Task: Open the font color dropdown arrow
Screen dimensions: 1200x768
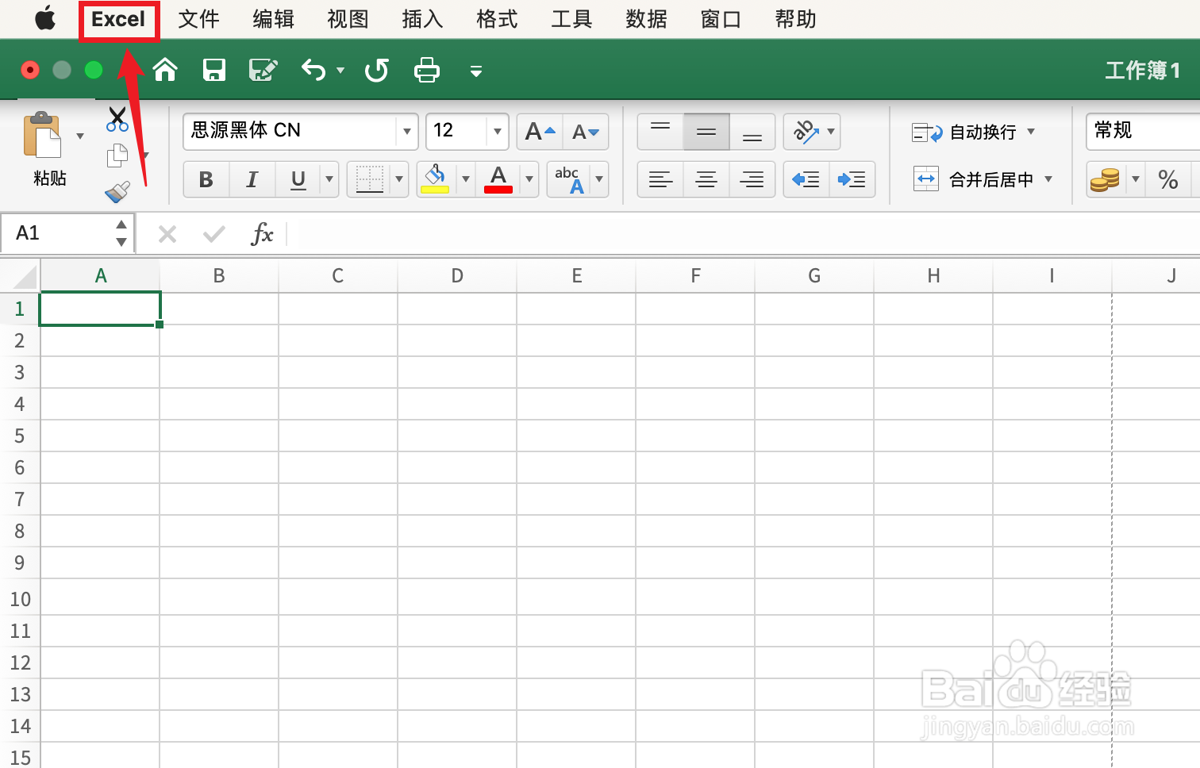Action: [529, 179]
